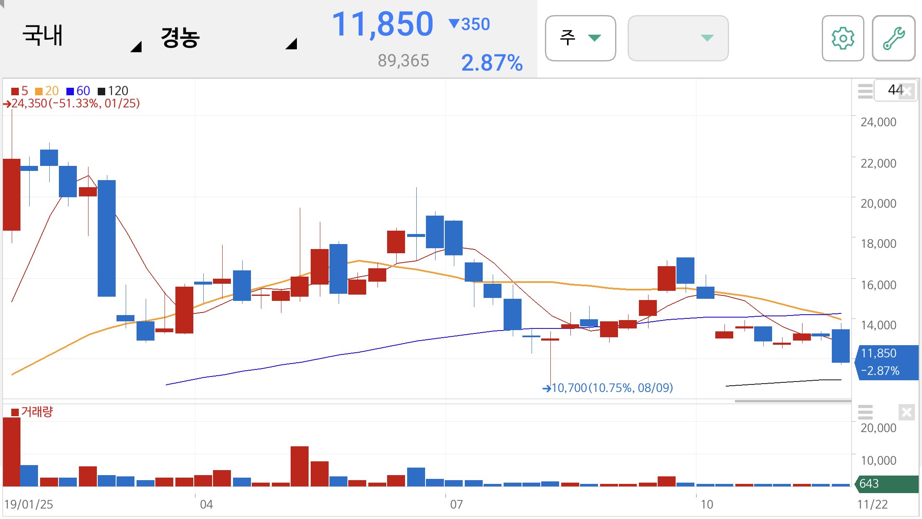Viewport: 922px width, 519px height.
Task: Click the 04 month axis label
Action: tap(206, 504)
